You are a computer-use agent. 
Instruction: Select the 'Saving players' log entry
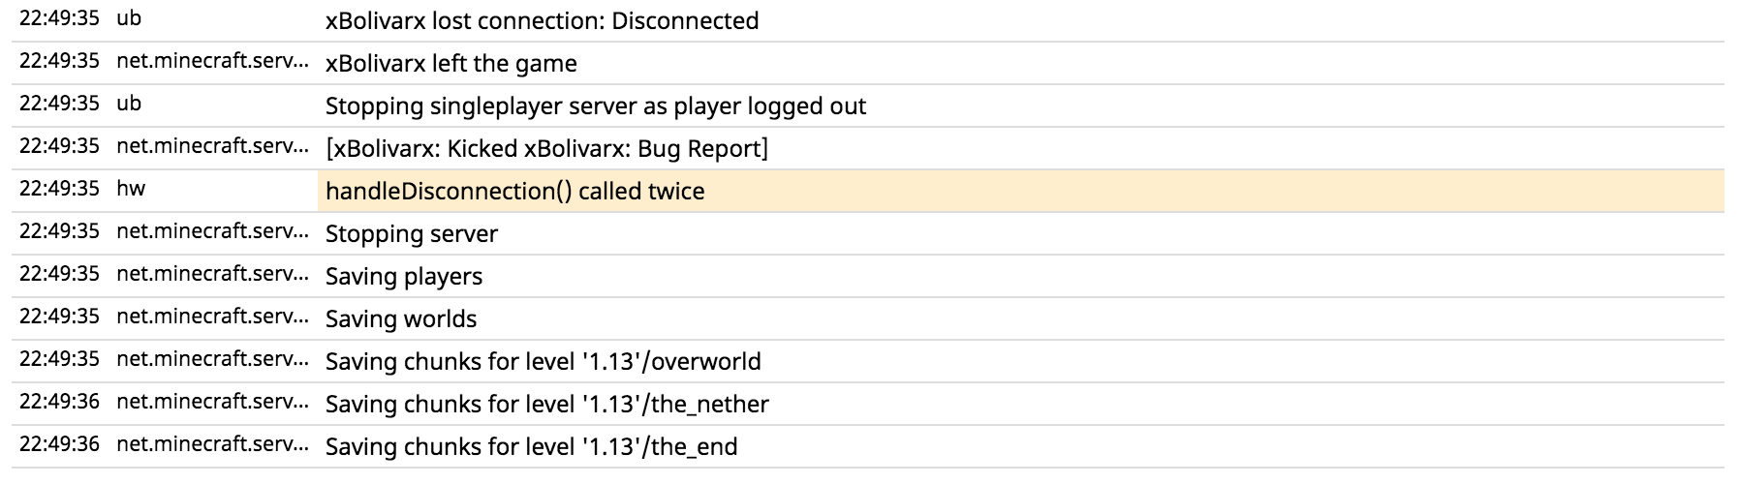403,276
